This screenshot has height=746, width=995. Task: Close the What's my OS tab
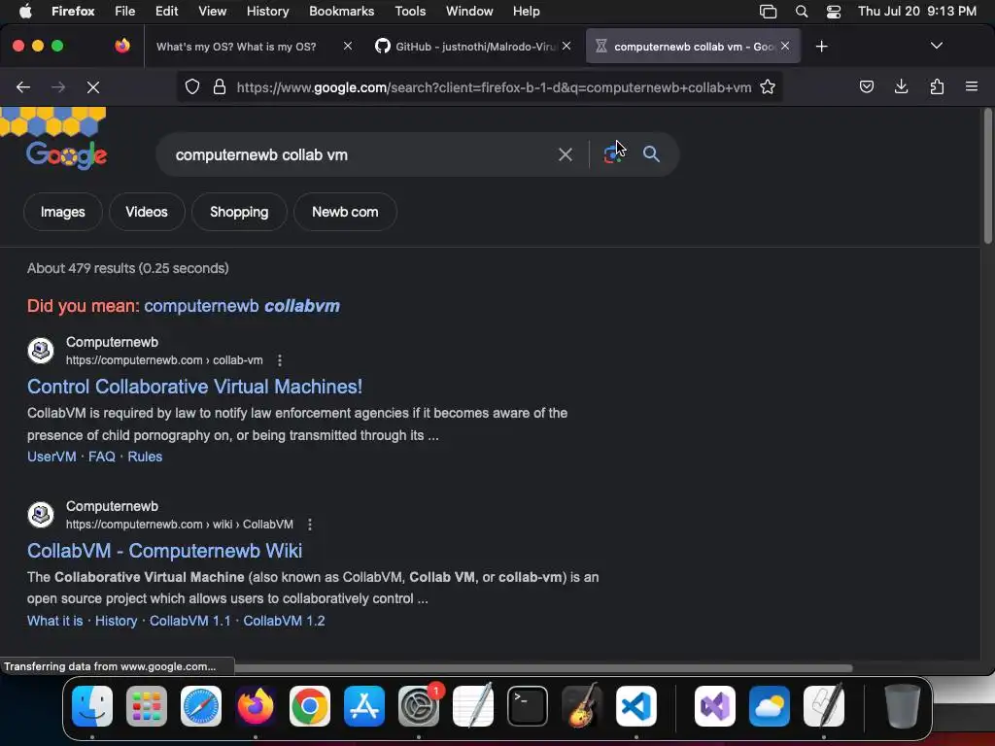(348, 46)
